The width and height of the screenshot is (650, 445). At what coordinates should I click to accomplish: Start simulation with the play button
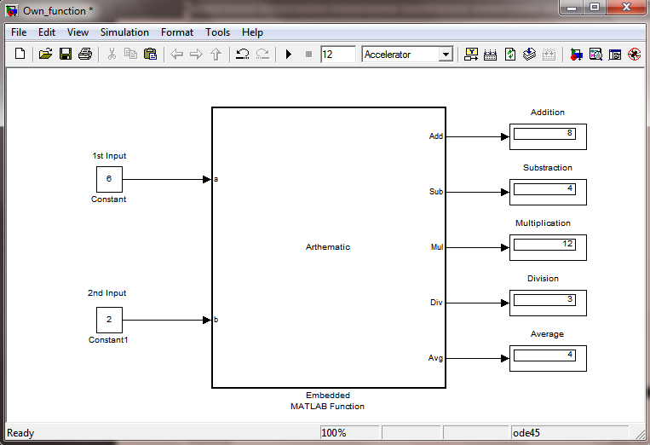[x=289, y=54]
